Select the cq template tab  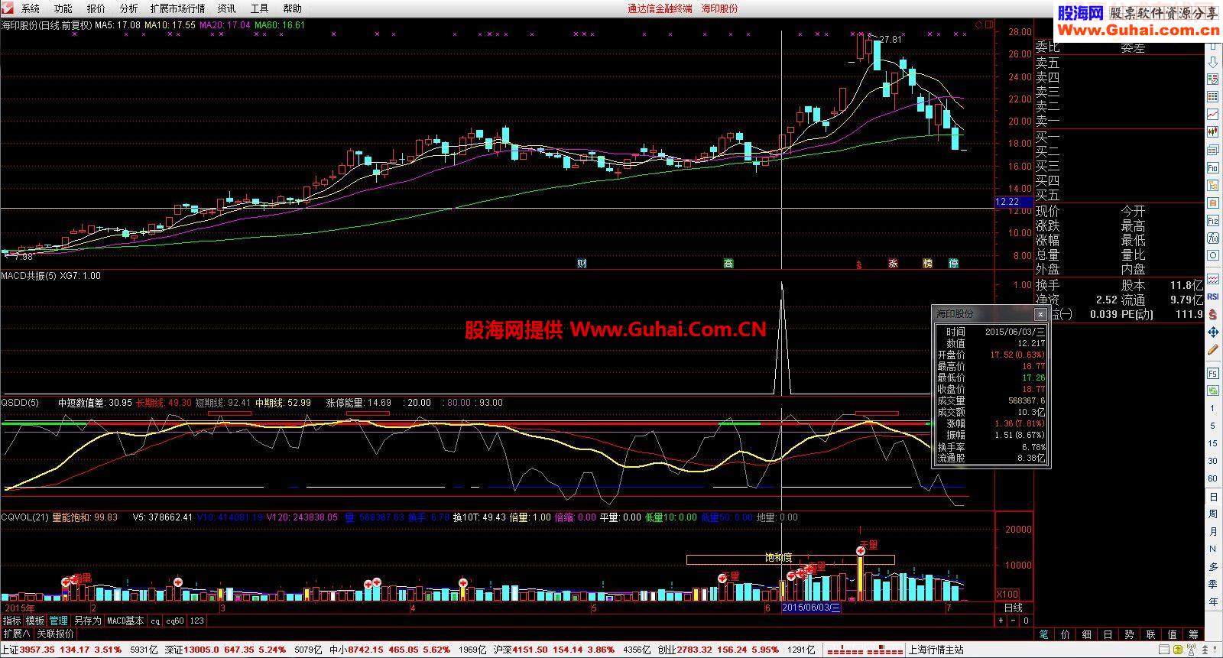155,621
